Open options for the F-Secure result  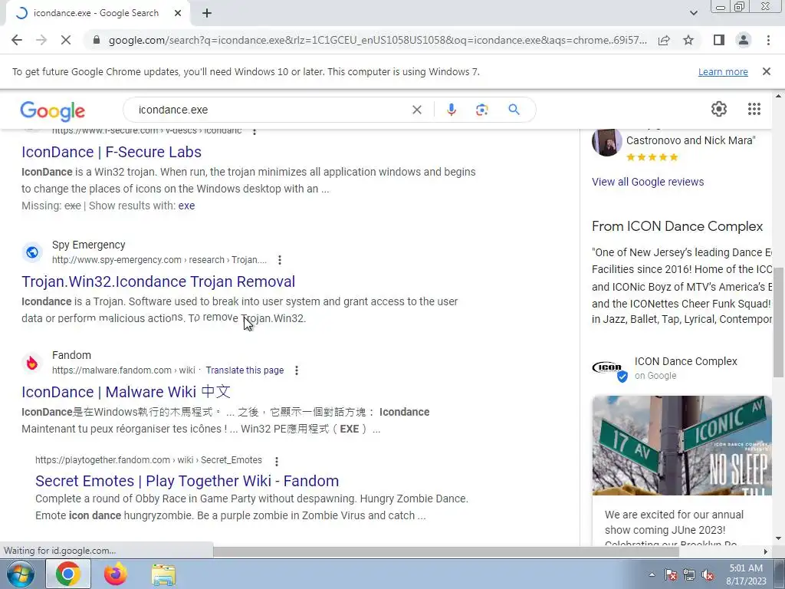(x=255, y=131)
